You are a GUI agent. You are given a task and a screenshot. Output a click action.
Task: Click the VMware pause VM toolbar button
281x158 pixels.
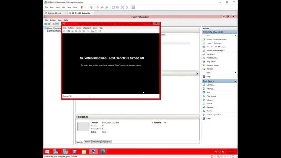pyautogui.click(x=82, y=7)
